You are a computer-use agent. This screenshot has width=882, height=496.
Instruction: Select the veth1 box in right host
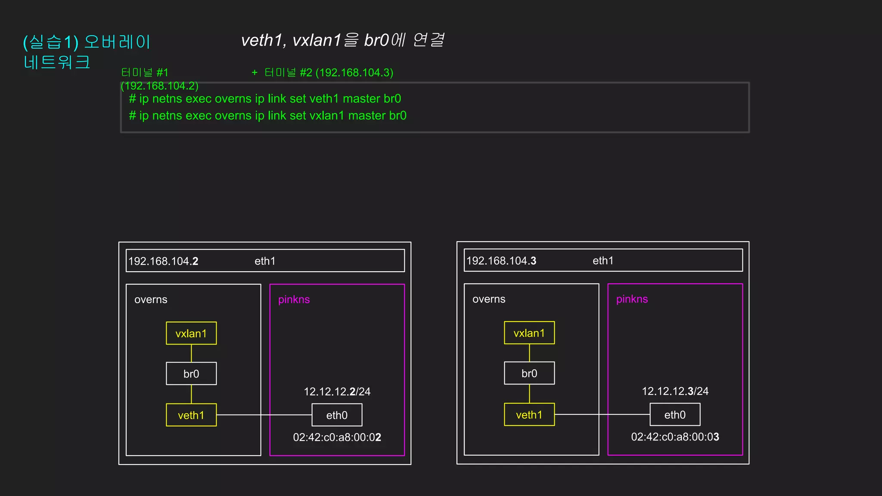(529, 415)
